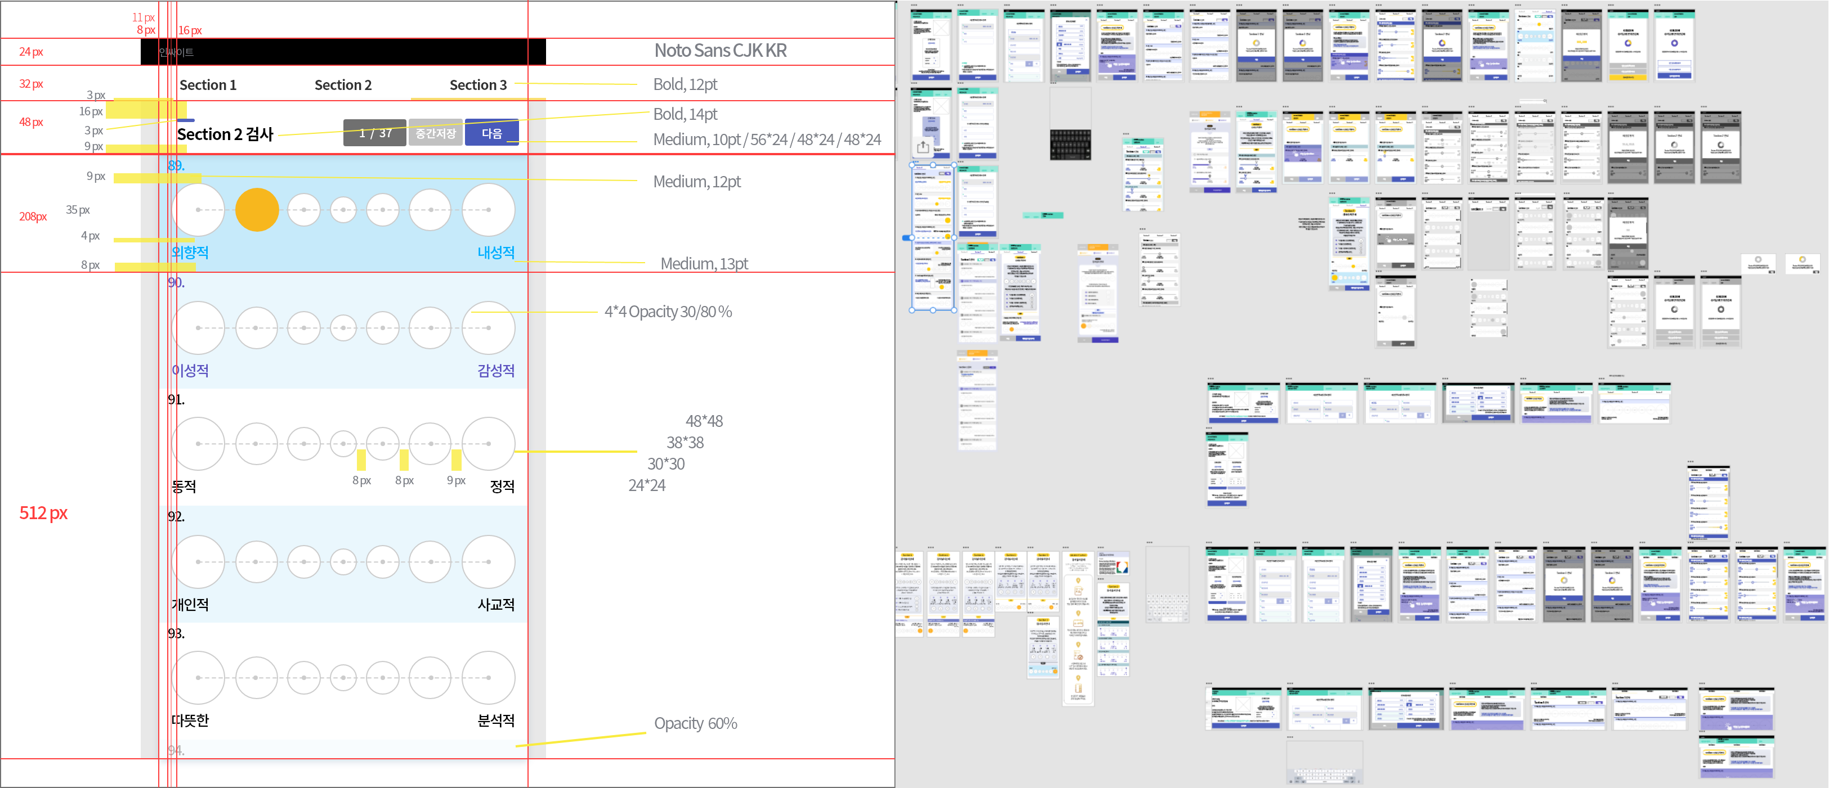Open the Section 2 tab
The height and width of the screenshot is (788, 1829).
click(343, 85)
